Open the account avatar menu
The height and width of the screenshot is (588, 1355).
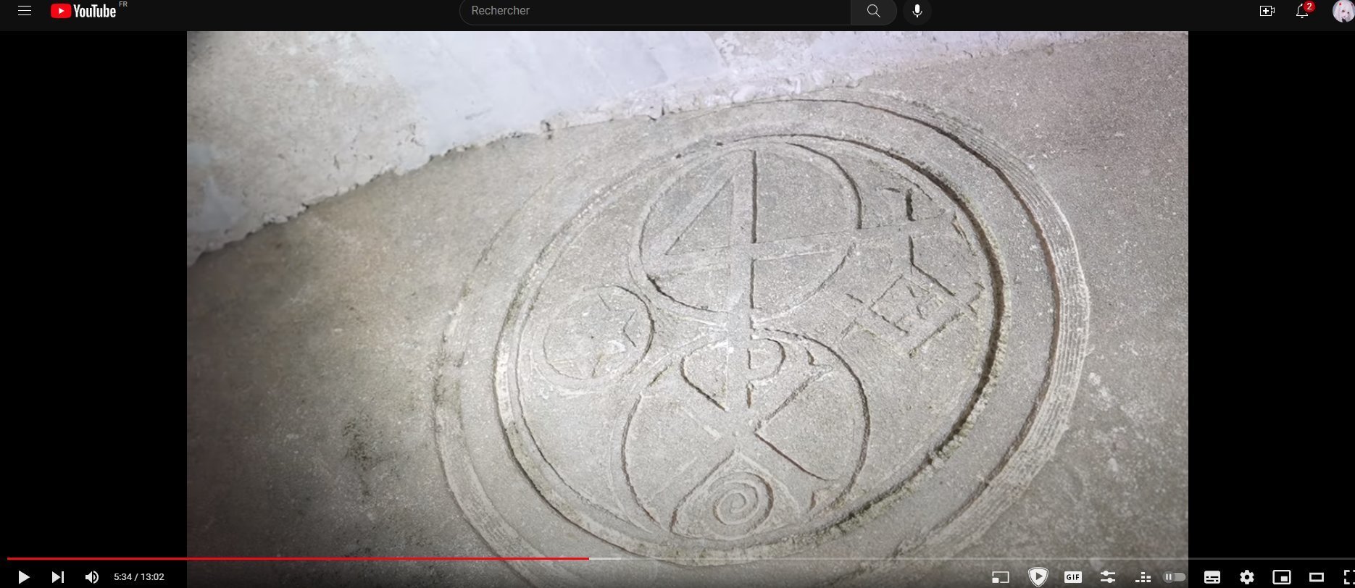point(1343,11)
